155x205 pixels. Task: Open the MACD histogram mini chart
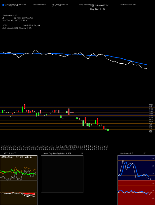19,193
